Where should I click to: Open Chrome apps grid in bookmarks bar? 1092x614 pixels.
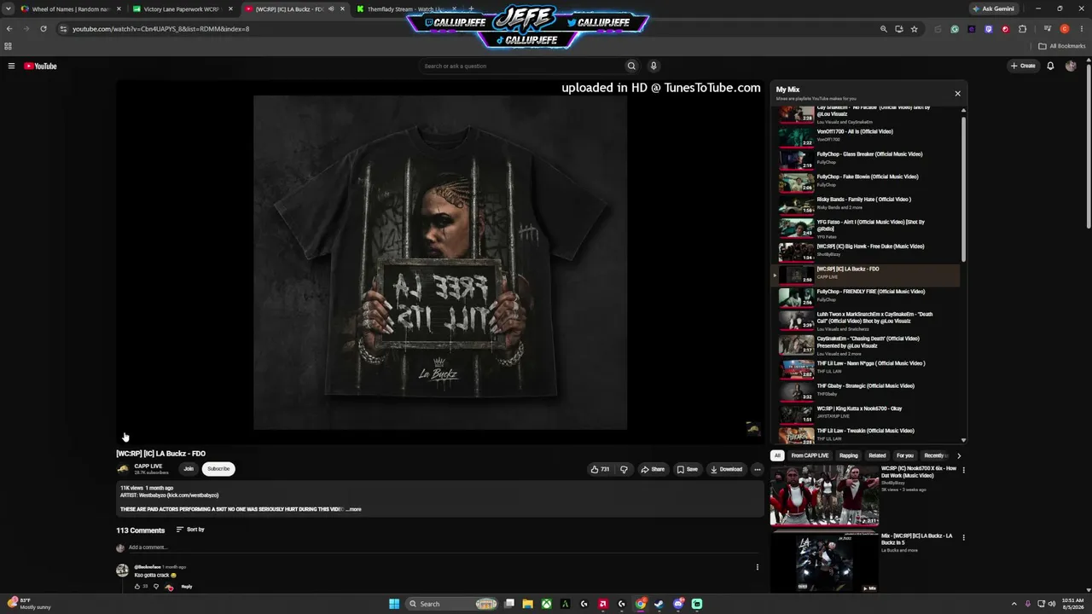[8, 46]
